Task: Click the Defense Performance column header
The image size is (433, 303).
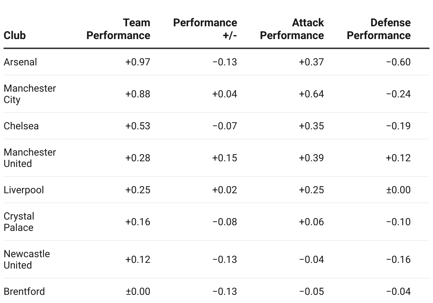Action: click(379, 29)
